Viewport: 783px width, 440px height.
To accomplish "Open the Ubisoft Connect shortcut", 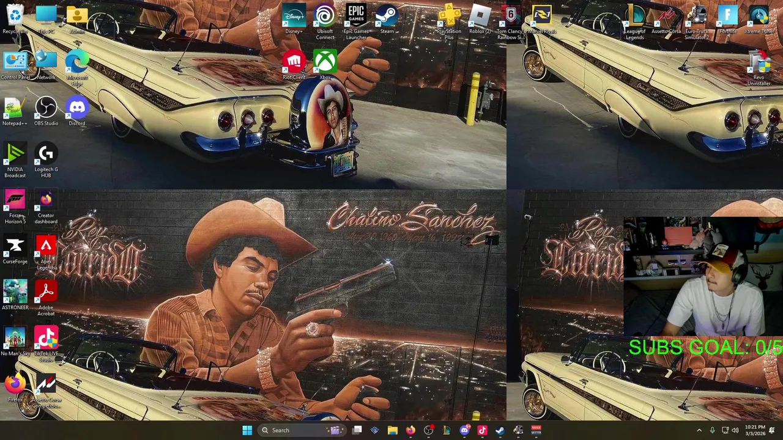I will point(325,22).
